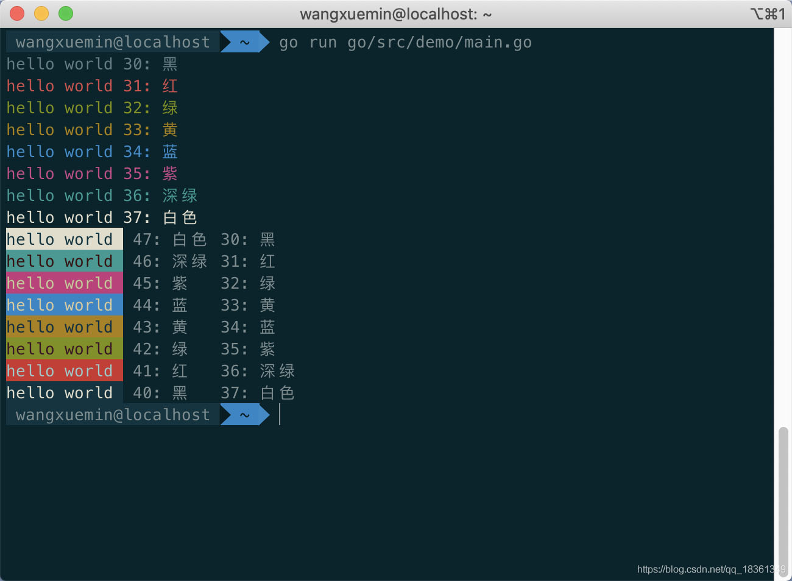The image size is (792, 581).
Task: Click the ⌥⌘1 shortcut indicator in title bar
Action: tap(767, 14)
